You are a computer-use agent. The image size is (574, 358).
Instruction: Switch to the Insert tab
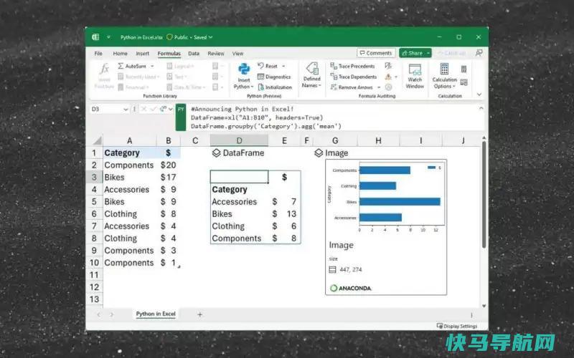point(142,53)
